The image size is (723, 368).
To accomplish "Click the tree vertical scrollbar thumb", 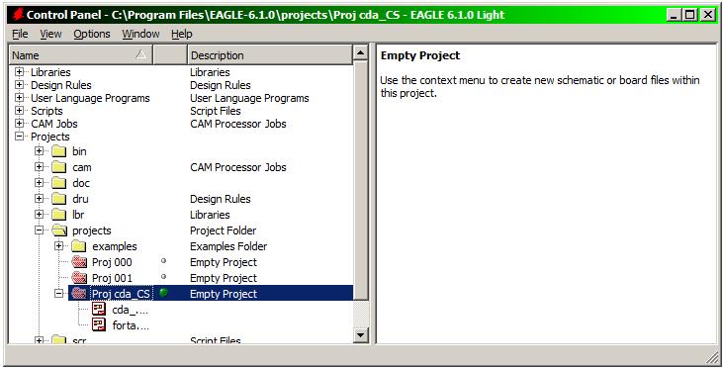I will (360, 180).
